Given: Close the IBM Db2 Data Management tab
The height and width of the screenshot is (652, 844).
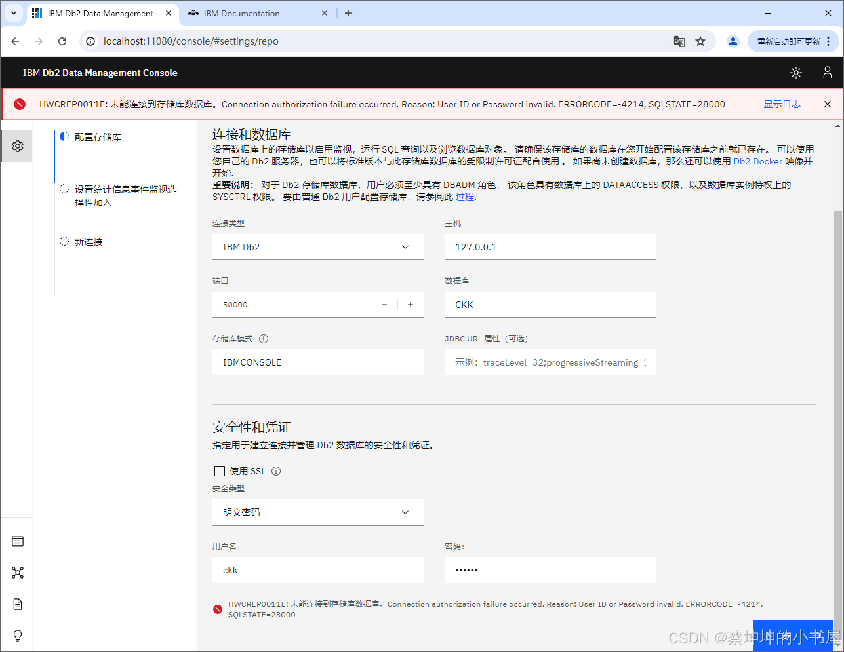Looking at the screenshot, I should point(168,13).
